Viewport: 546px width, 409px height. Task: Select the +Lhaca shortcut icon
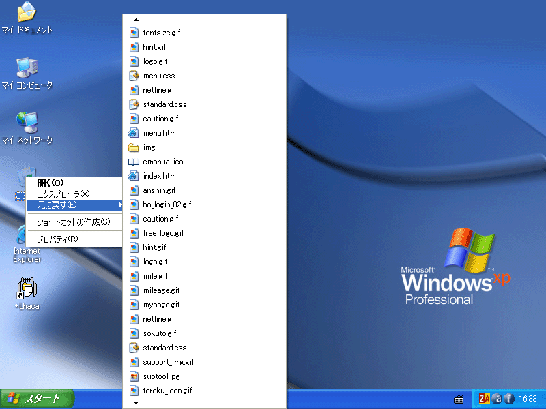pos(27,293)
